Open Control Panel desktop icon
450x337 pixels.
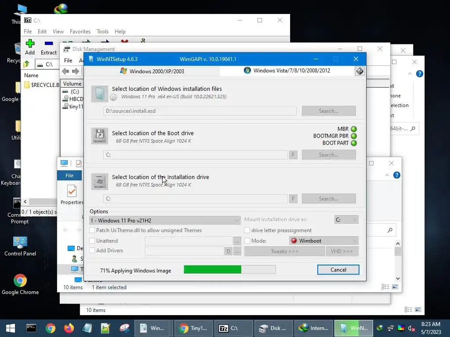[20, 246]
